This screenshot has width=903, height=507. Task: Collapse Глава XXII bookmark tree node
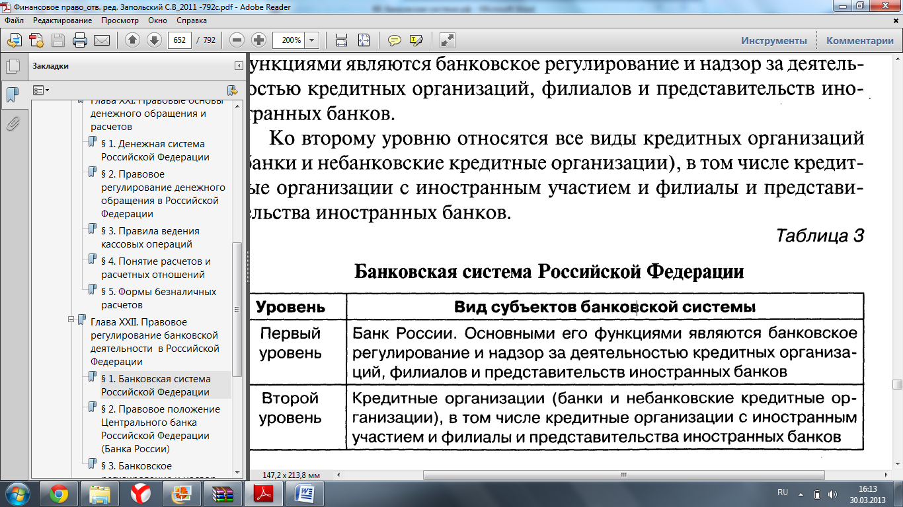(x=70, y=320)
